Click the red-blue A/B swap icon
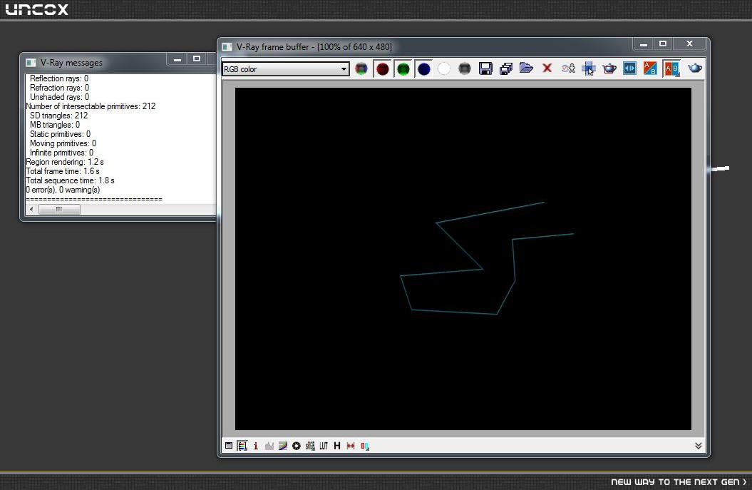Image resolution: width=752 pixels, height=490 pixels. [650, 68]
